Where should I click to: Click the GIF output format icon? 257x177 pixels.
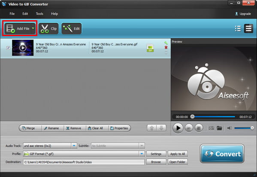(x=150, y=48)
